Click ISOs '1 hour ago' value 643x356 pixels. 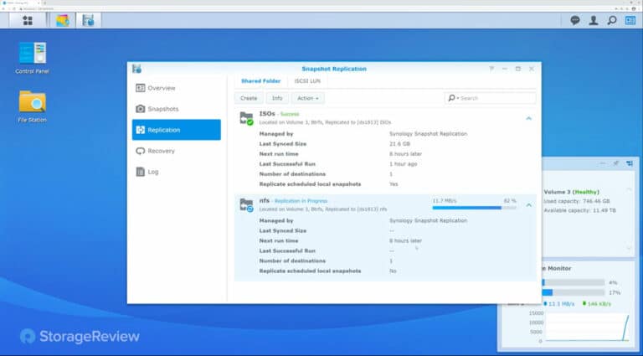tap(403, 164)
